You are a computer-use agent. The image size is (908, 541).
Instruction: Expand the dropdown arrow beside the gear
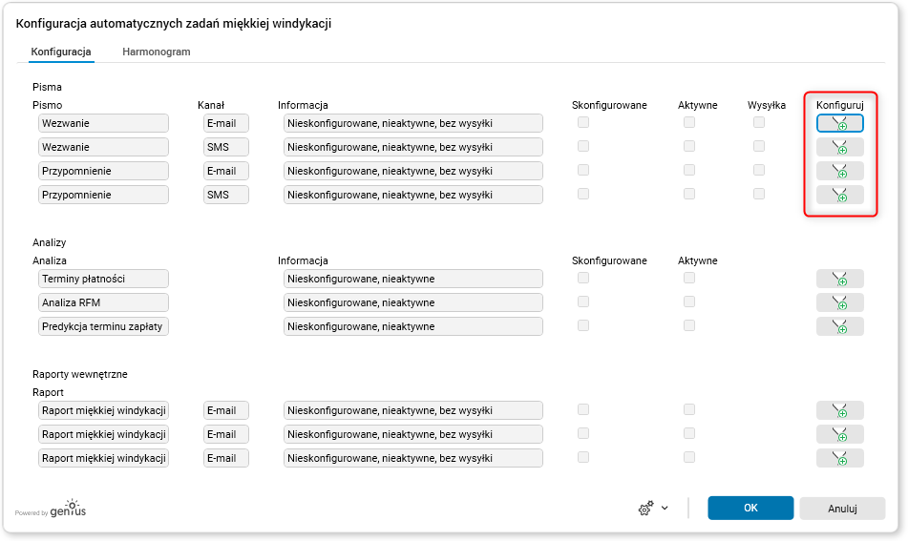pyautogui.click(x=665, y=508)
